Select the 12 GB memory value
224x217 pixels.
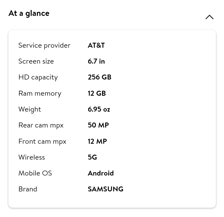[96, 93]
